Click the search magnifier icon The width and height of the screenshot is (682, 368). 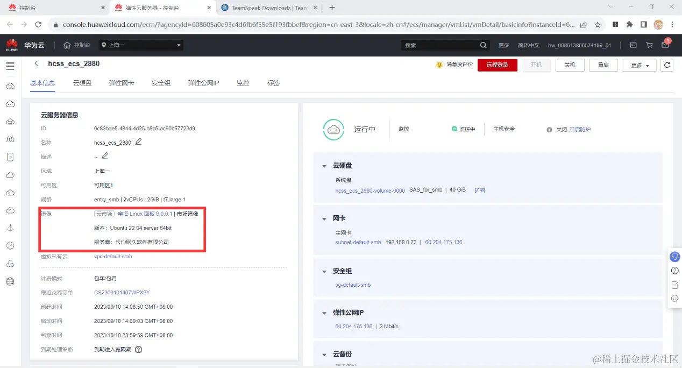(483, 45)
